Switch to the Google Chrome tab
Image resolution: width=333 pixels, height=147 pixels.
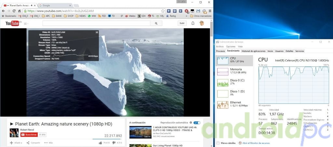pyautogui.click(x=55, y=5)
